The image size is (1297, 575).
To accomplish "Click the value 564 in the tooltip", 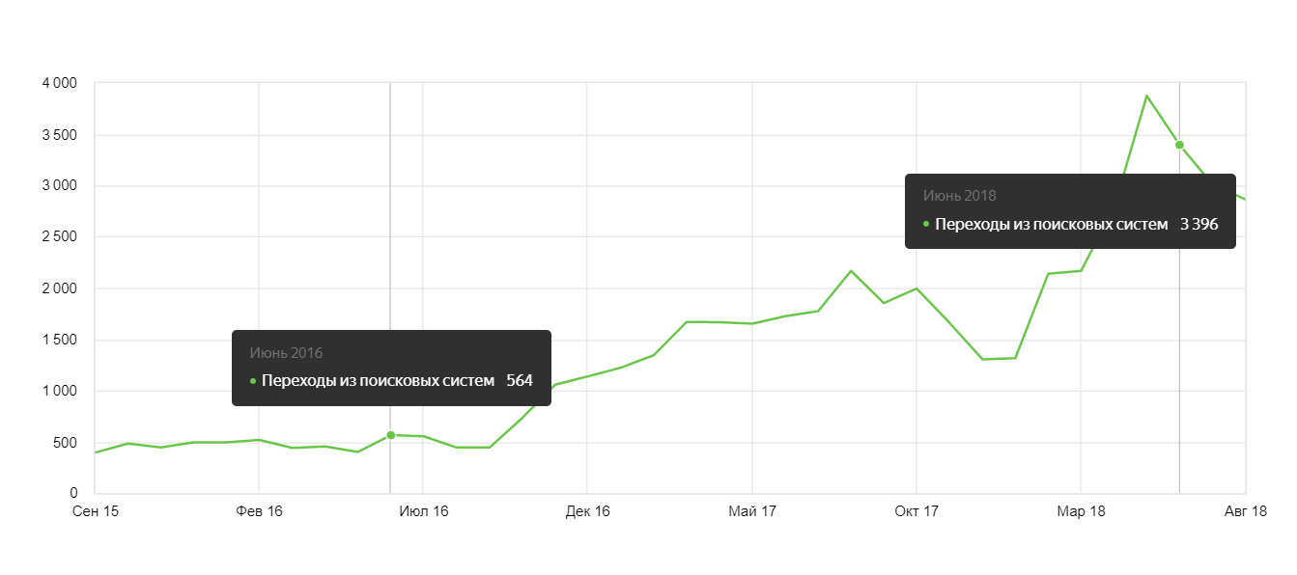I will click(x=520, y=381).
